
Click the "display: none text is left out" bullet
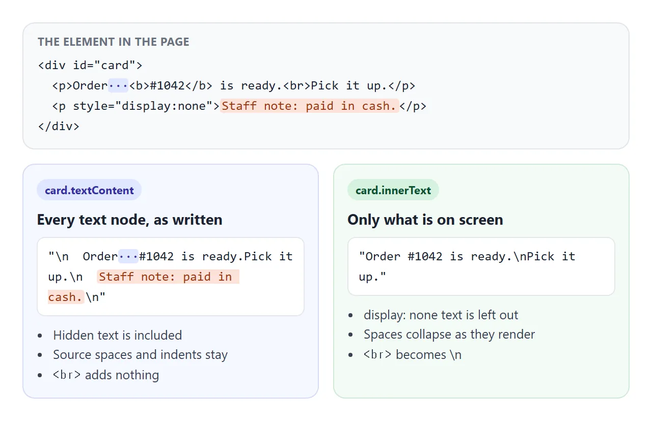441,315
